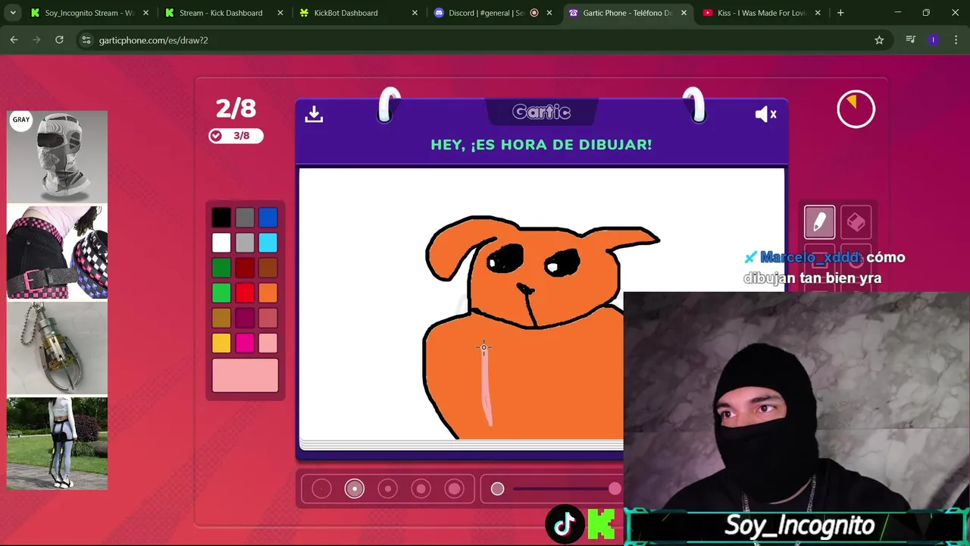The height and width of the screenshot is (546, 970).
Task: Go back with the browser back arrow
Action: point(14,40)
